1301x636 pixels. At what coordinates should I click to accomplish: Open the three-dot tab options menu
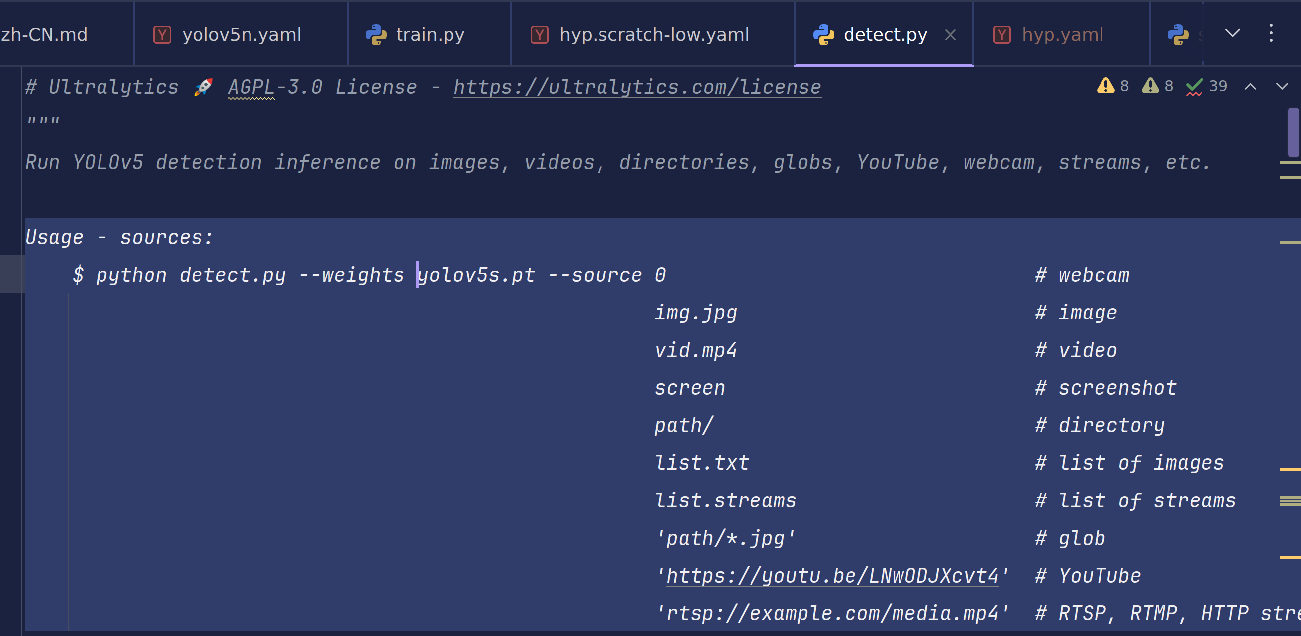click(x=1271, y=33)
